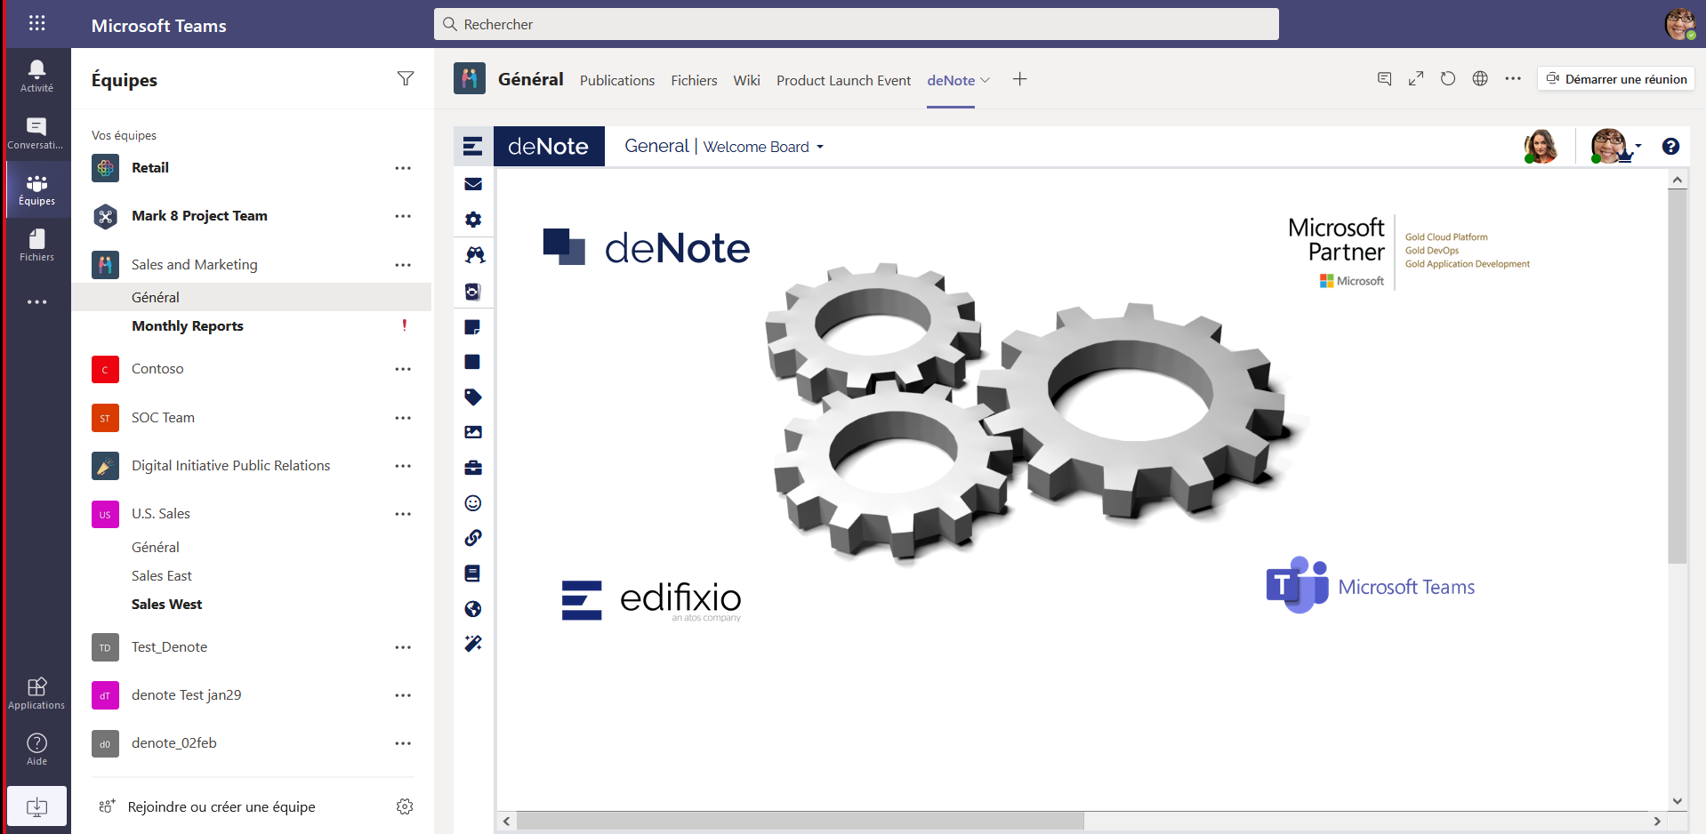Click the vertical scrollbar in deNote board

coord(1678,378)
